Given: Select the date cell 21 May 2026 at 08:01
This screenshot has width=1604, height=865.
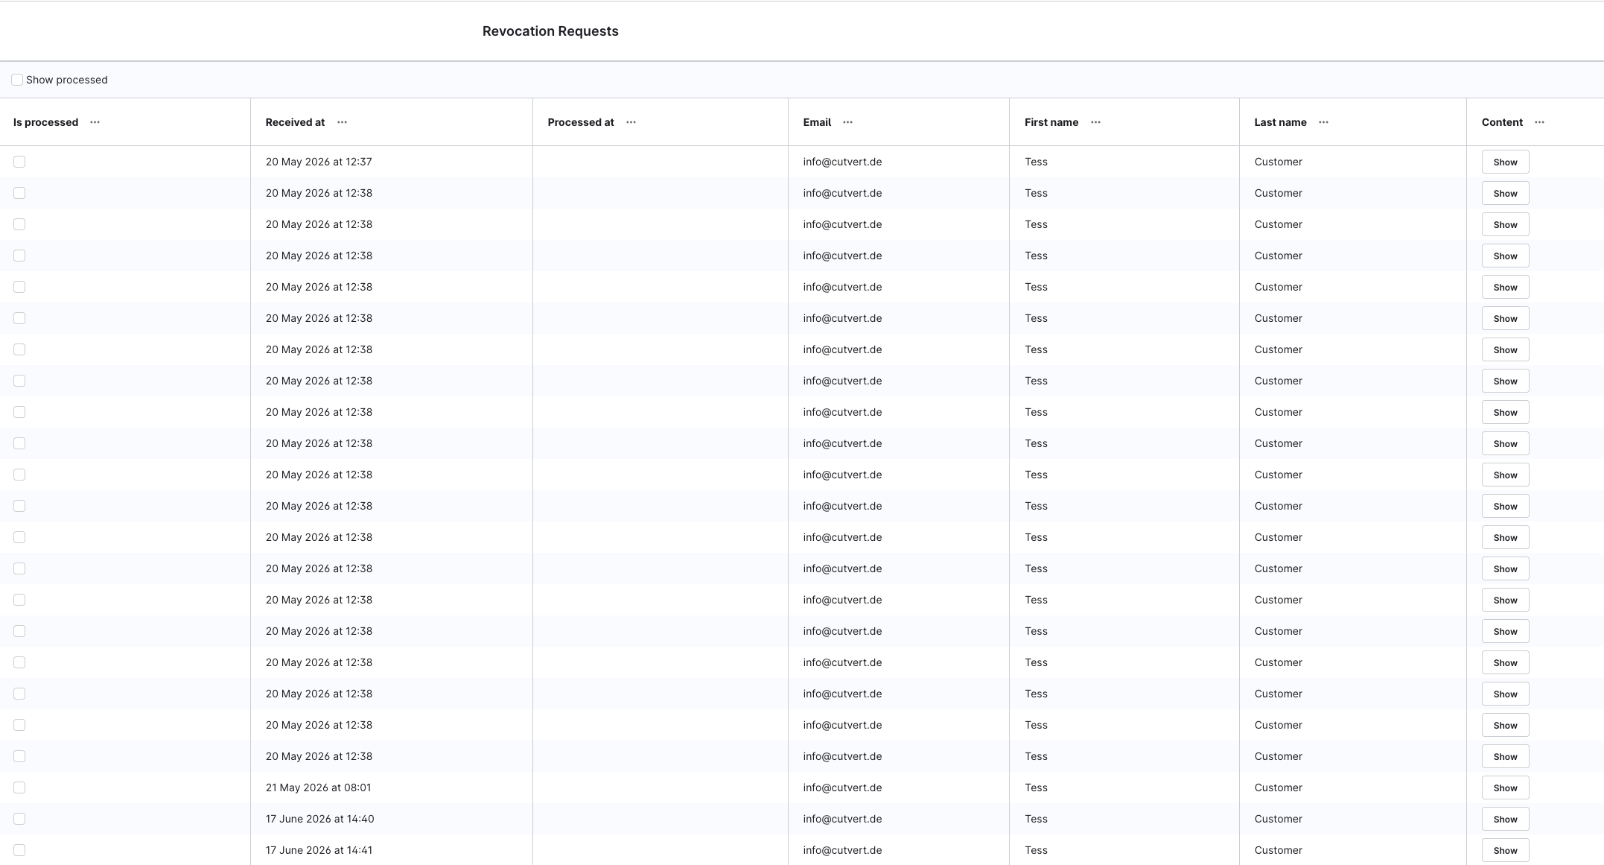Looking at the screenshot, I should [x=318, y=788].
